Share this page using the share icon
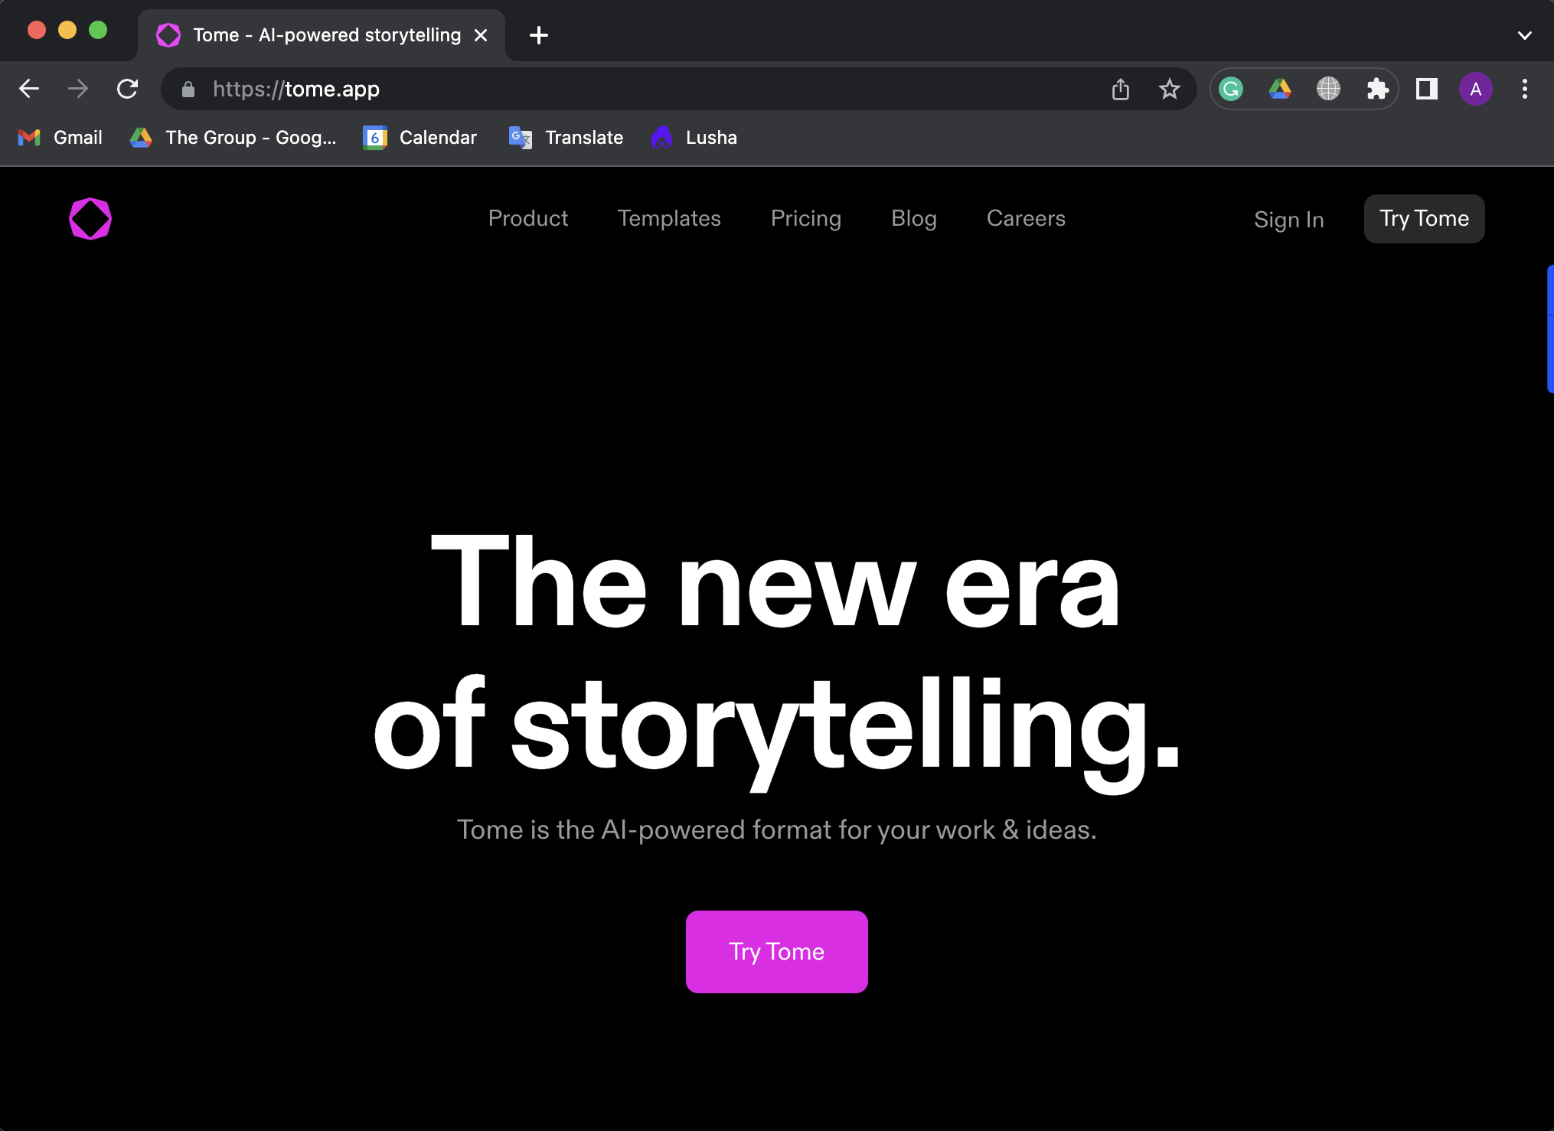This screenshot has height=1131, width=1554. coord(1121,89)
